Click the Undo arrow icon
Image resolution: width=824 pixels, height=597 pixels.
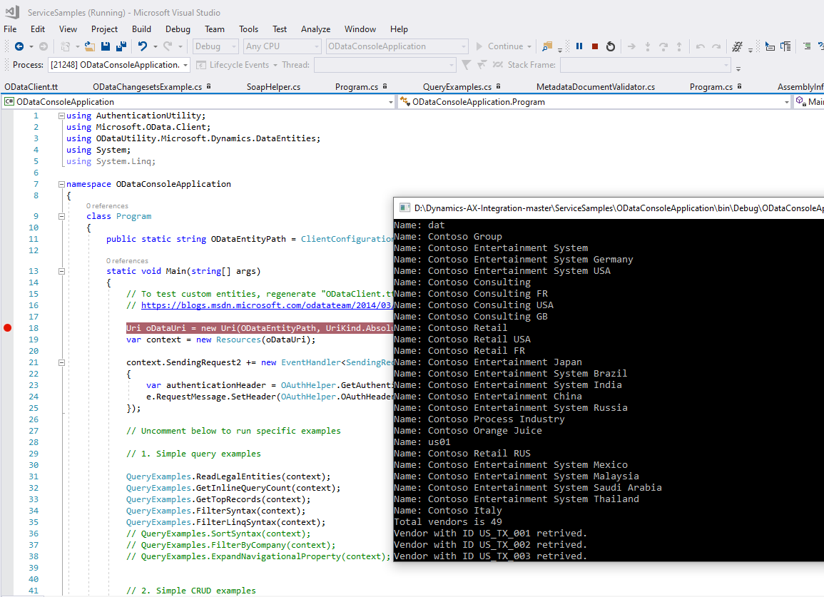(x=143, y=46)
